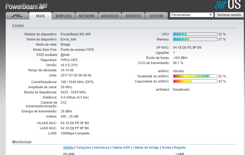Click the airMAX quality 82 % value
Image resolution: width=245 pixels, height=155 pixels.
tap(222, 76)
